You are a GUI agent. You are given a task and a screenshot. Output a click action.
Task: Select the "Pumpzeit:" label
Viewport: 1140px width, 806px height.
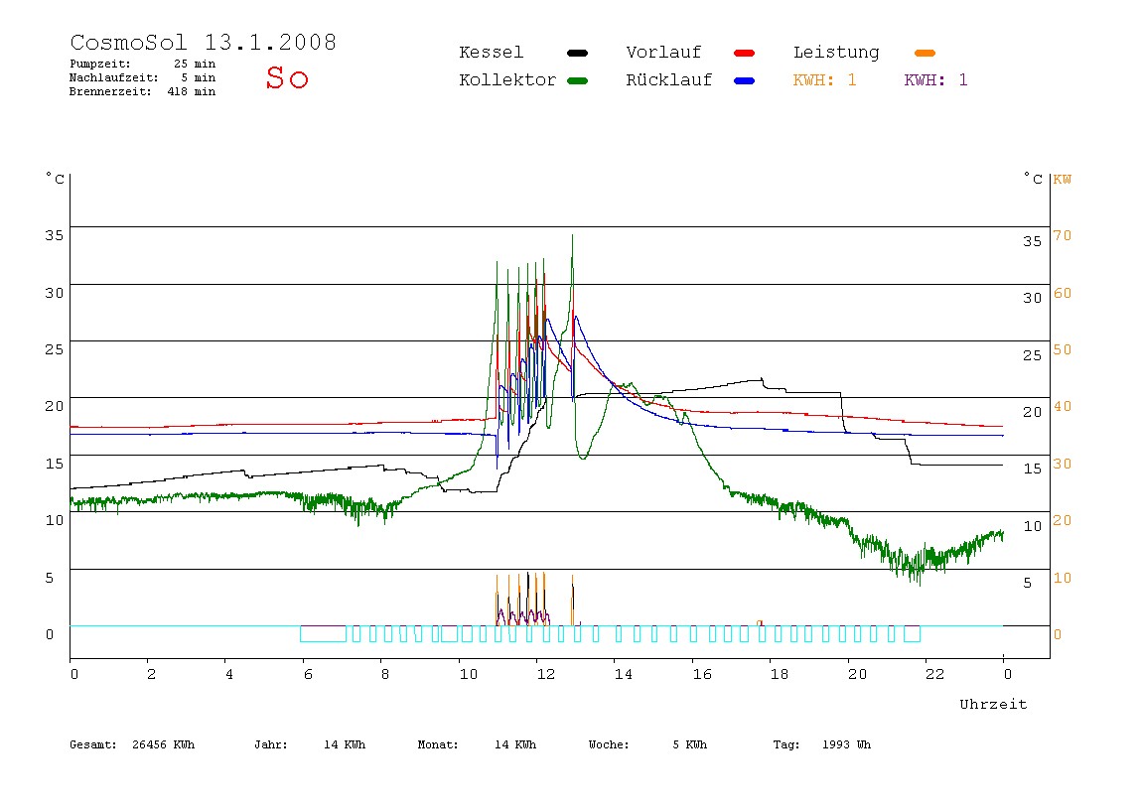100,64
